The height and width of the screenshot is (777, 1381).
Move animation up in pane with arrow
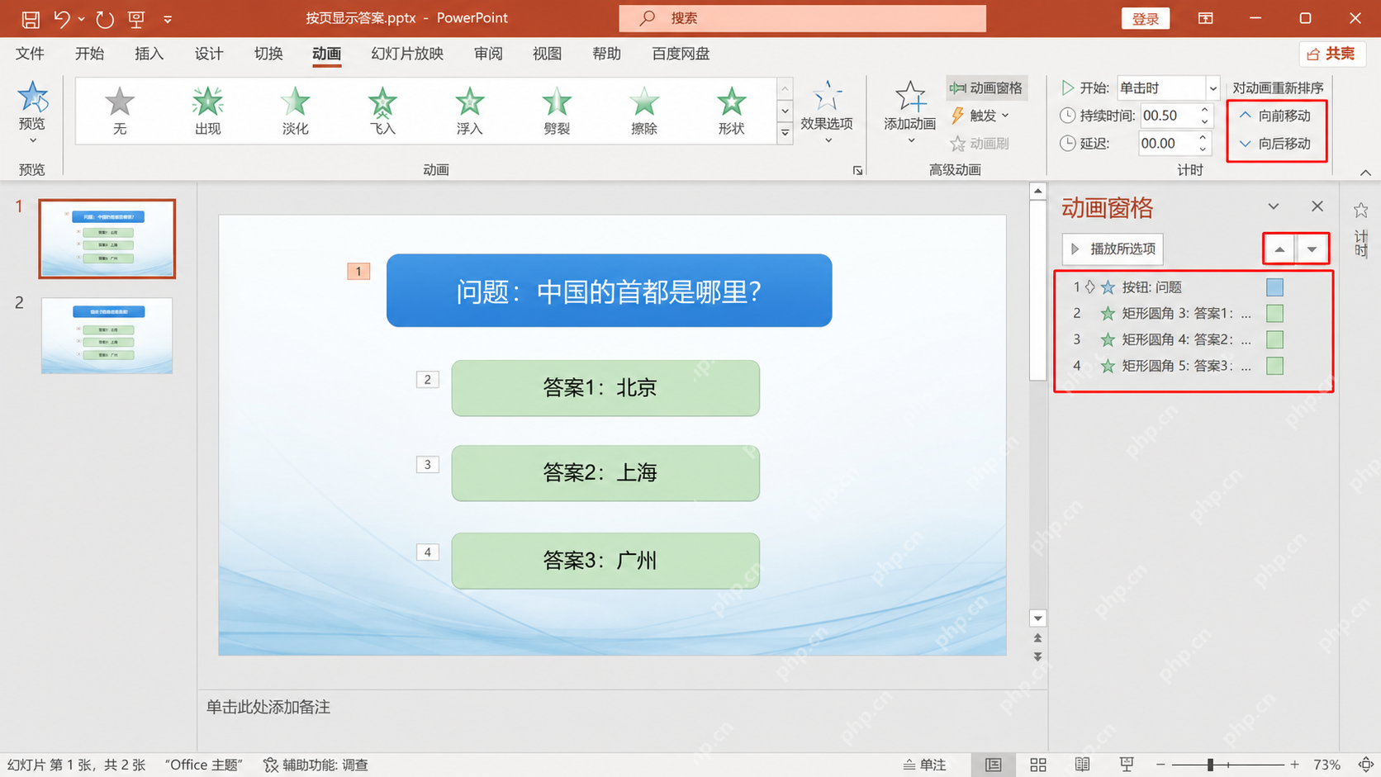point(1279,249)
